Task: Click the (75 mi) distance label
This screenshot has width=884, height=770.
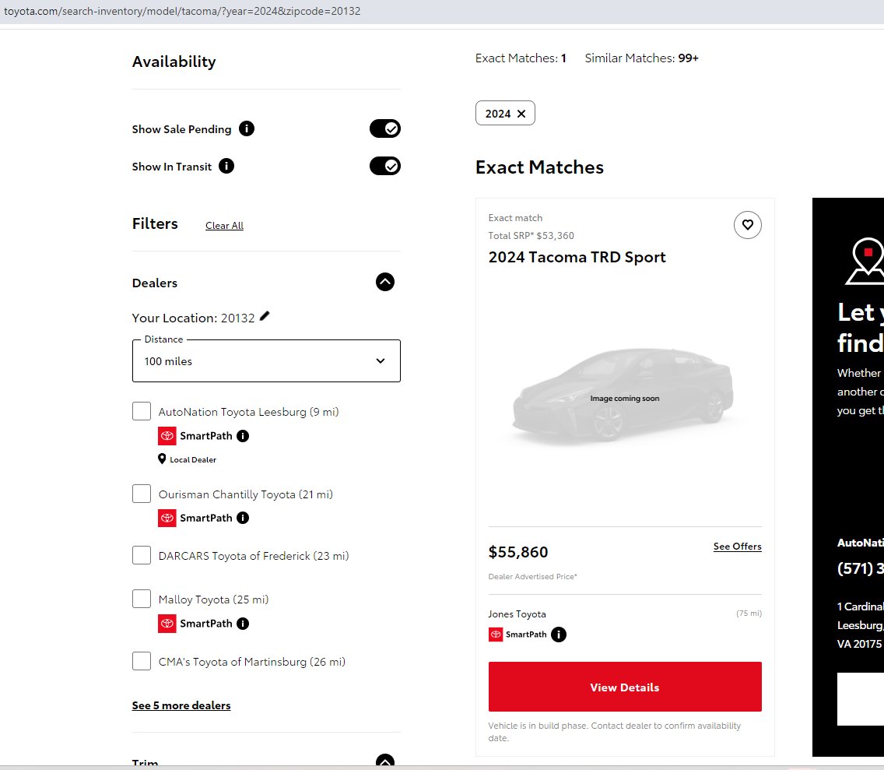Action: point(749,614)
